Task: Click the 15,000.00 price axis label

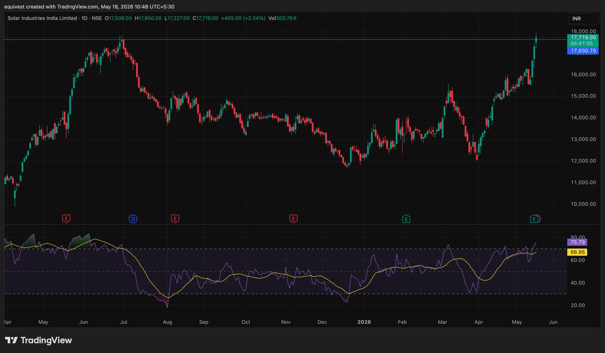Action: [x=583, y=96]
